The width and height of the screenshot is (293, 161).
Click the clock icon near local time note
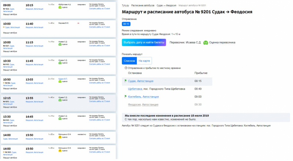pyautogui.click(x=126, y=68)
